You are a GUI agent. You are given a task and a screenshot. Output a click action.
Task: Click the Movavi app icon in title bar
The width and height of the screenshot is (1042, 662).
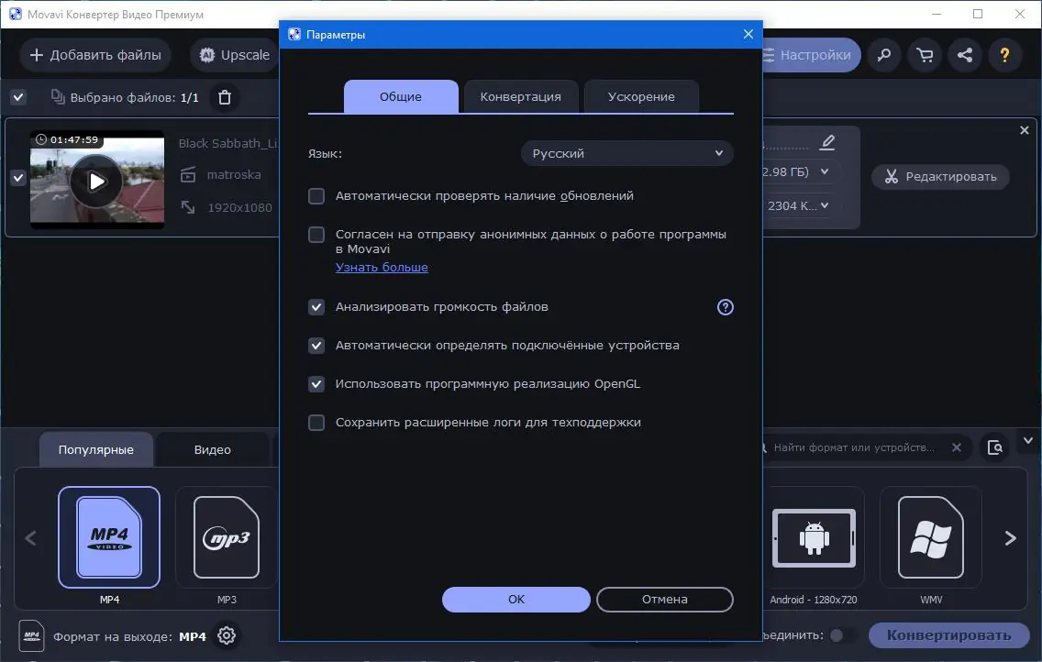point(16,14)
